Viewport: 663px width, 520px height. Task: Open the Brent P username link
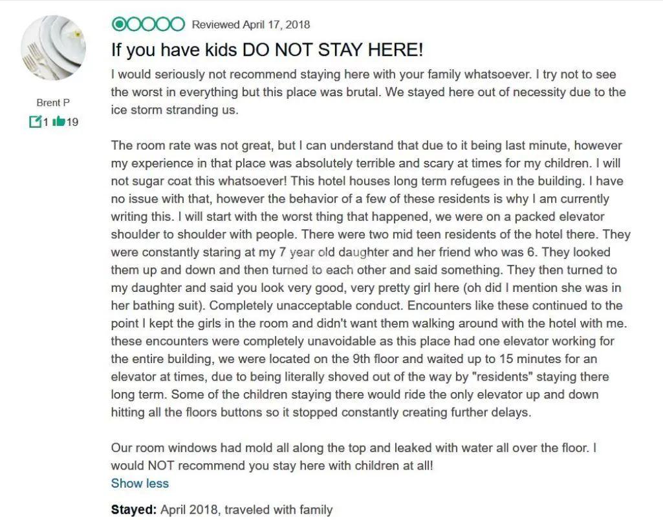point(53,103)
